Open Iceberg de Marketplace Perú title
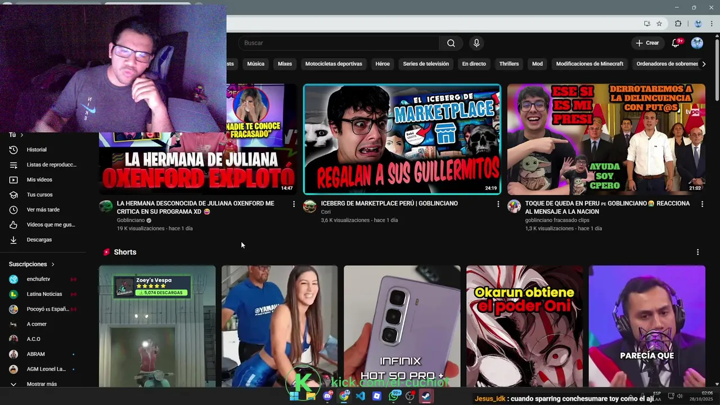The image size is (720, 405). click(389, 204)
